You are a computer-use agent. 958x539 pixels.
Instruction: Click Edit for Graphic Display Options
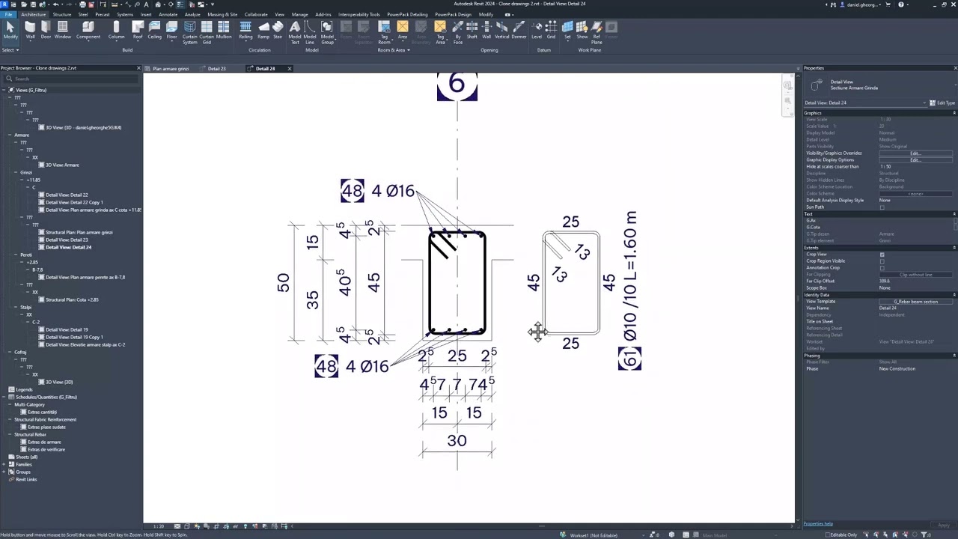click(915, 160)
